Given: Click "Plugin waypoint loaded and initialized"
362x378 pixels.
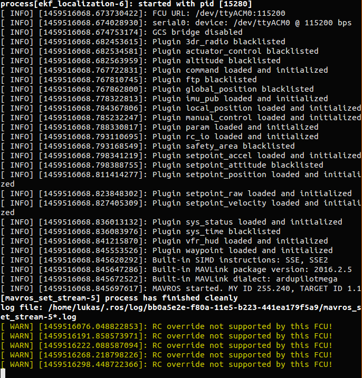Looking at the screenshot, I should coord(243,250).
